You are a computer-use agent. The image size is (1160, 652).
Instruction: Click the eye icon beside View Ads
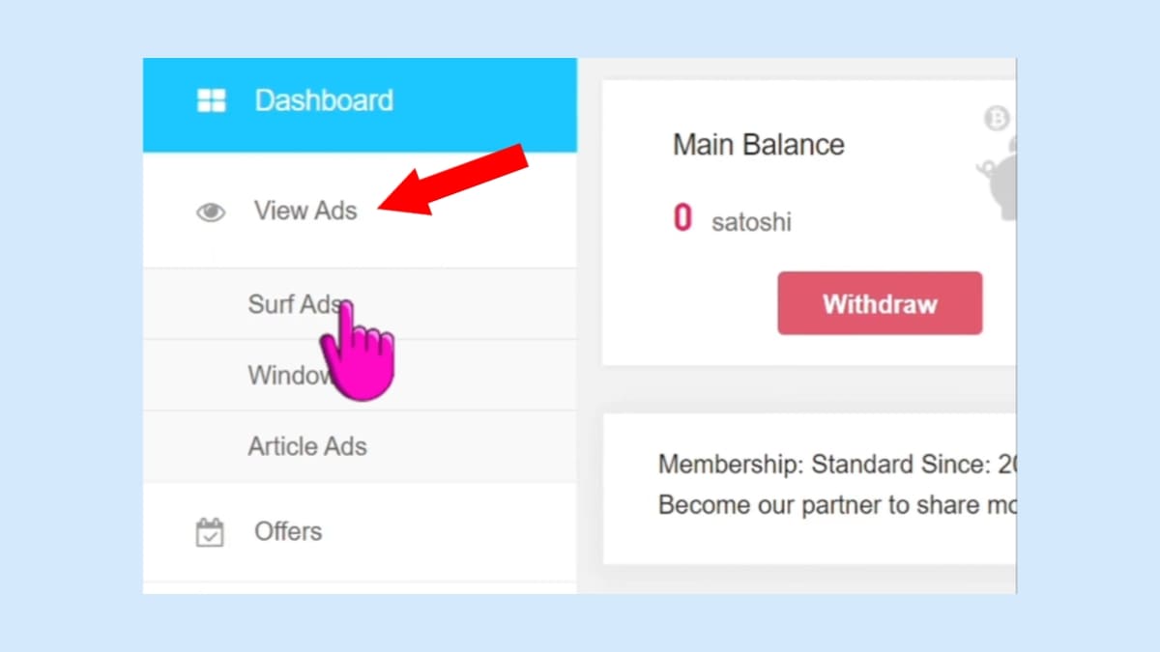point(211,212)
